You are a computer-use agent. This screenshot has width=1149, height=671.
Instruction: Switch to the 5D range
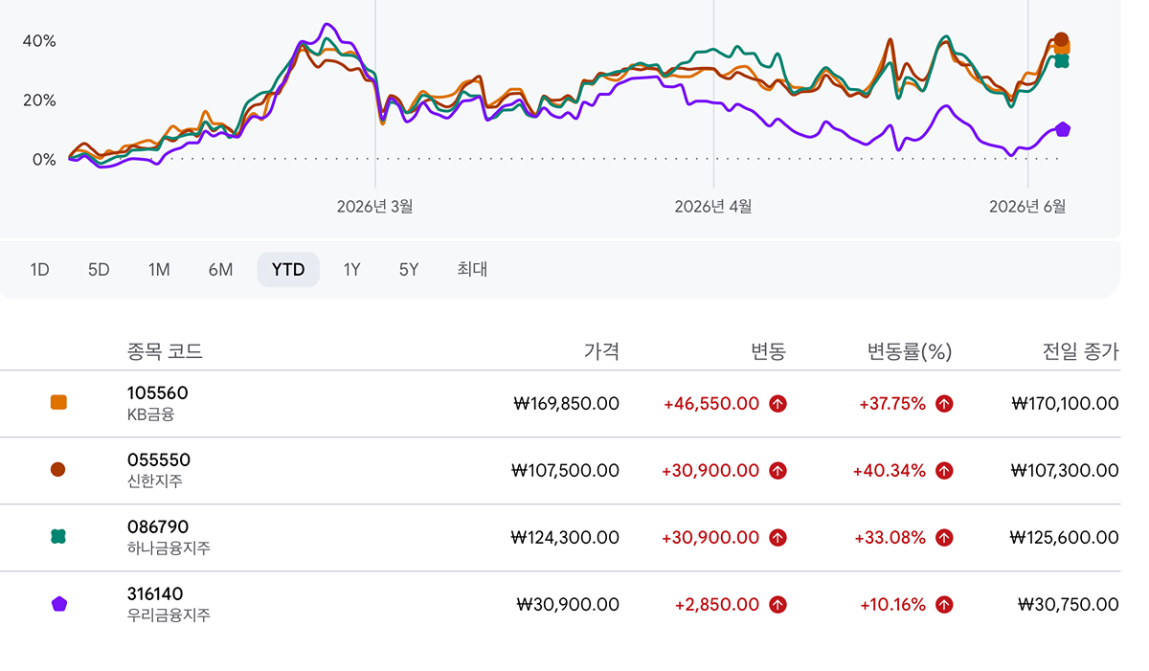(x=99, y=270)
